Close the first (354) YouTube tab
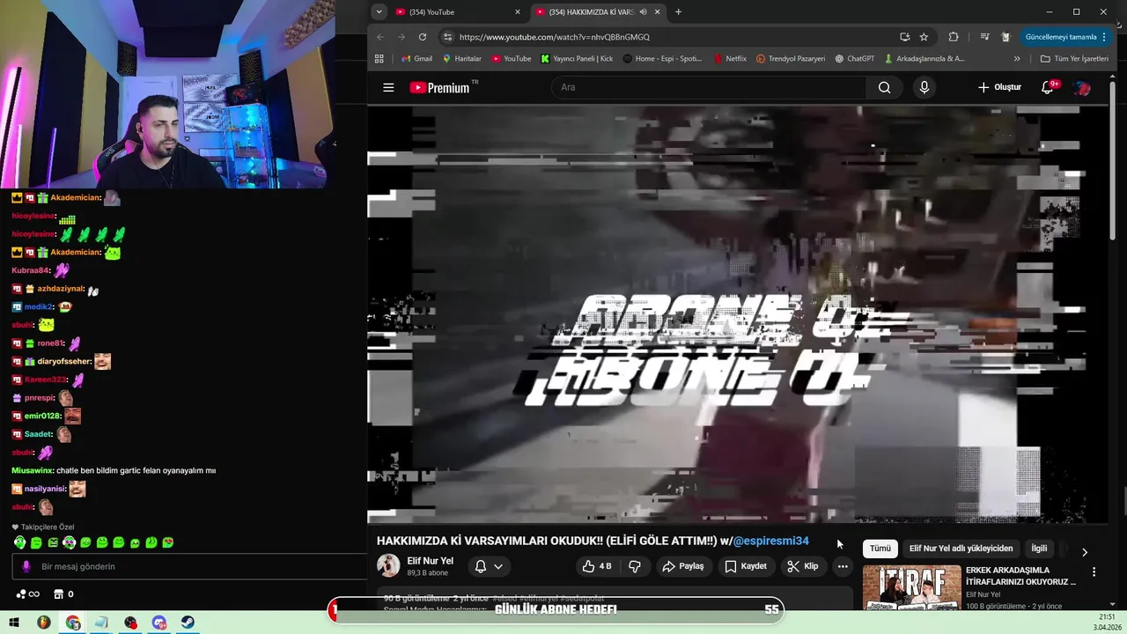1127x634 pixels. tap(518, 11)
